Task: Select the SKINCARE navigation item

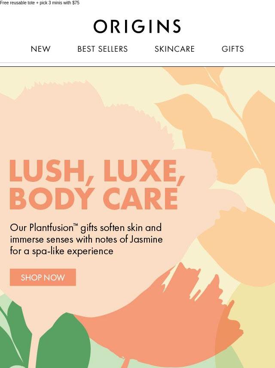Action: point(174,49)
